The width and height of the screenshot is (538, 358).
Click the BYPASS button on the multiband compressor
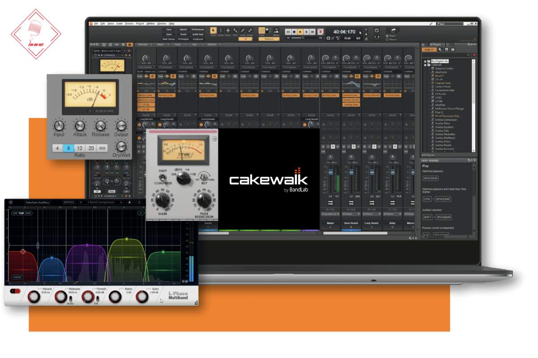(x=69, y=202)
